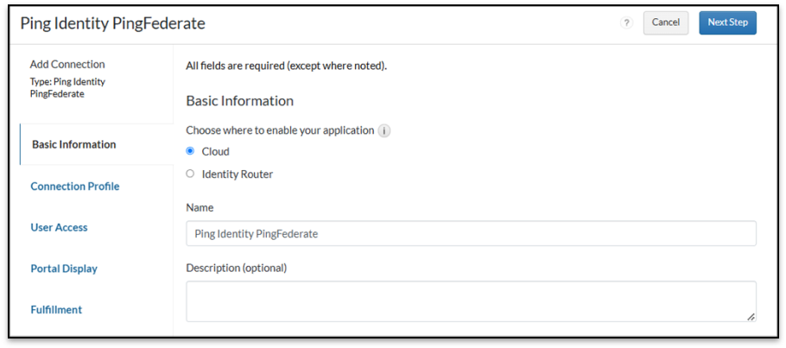The width and height of the screenshot is (786, 348).
Task: Click the Ping Identity PingFederate page title
Action: tap(113, 23)
